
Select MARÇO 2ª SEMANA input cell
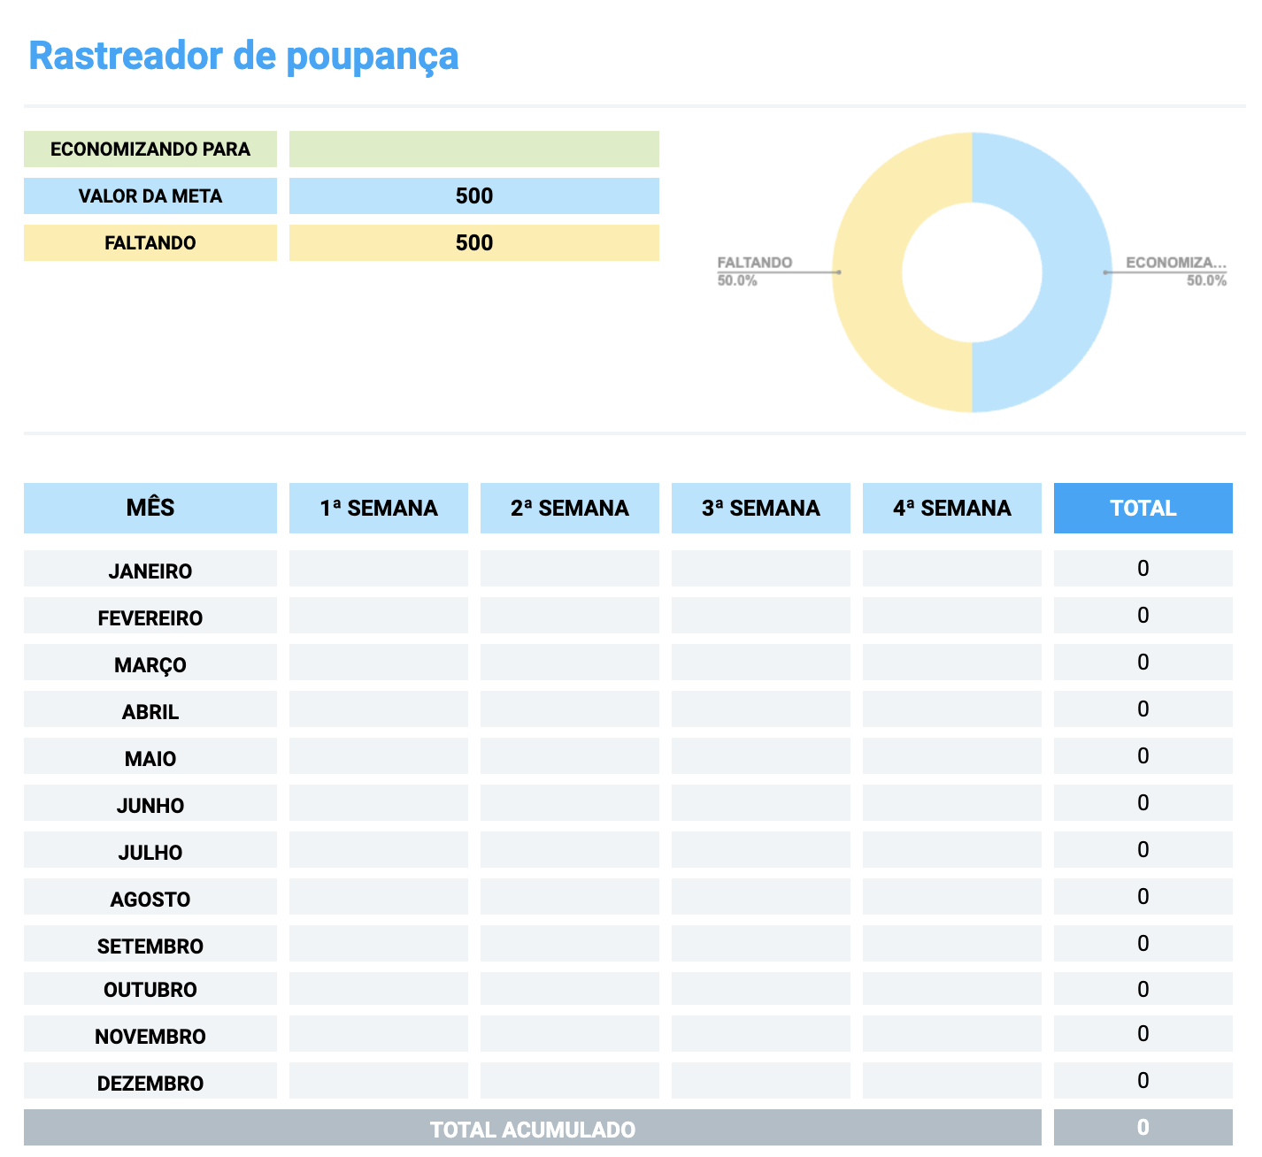click(x=570, y=663)
